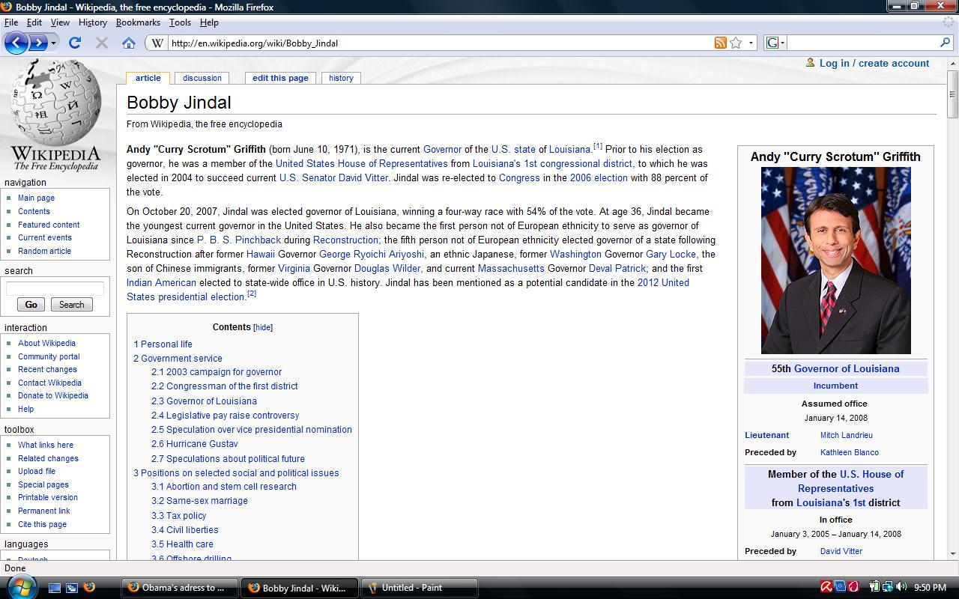Switch to the discussion tab
This screenshot has width=959, height=599.
(x=202, y=78)
